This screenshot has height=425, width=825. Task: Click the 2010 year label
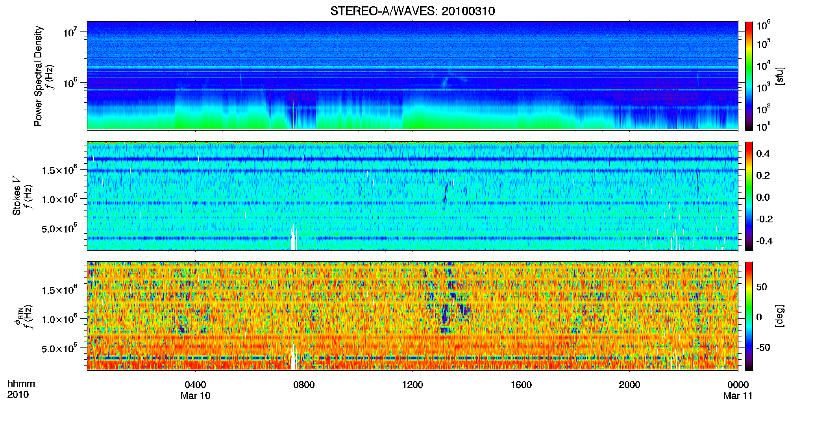point(18,395)
